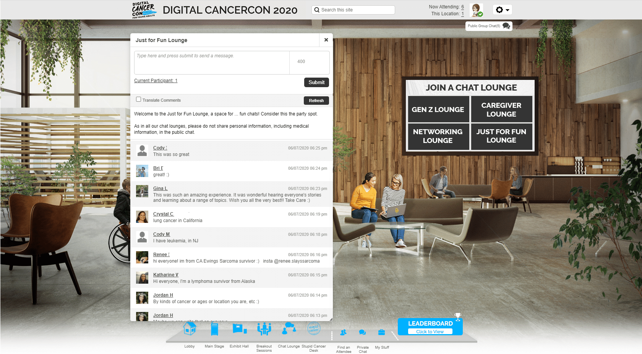Close the Just for Fun Lounge panel

coord(326,40)
